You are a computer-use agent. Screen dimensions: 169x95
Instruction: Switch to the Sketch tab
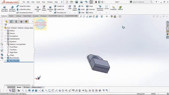pos(11,16)
